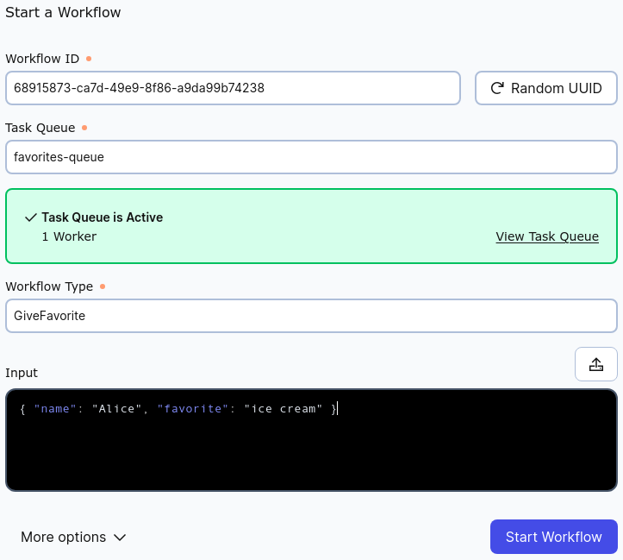Click the "name" key in the JSON input
This screenshot has height=560, width=623.
(x=55, y=408)
